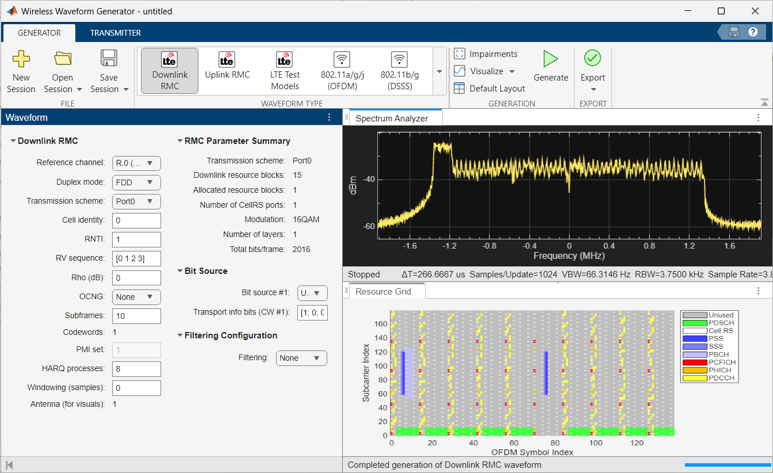
Task: Expand the waveform type gallery
Action: click(439, 71)
